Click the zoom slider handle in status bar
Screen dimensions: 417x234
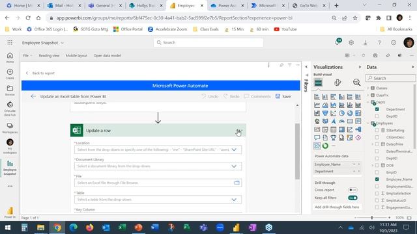point(372,218)
